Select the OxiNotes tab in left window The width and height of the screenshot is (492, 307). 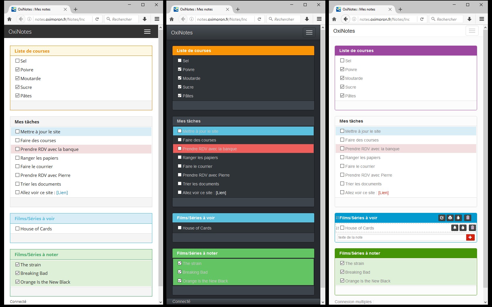click(x=39, y=9)
